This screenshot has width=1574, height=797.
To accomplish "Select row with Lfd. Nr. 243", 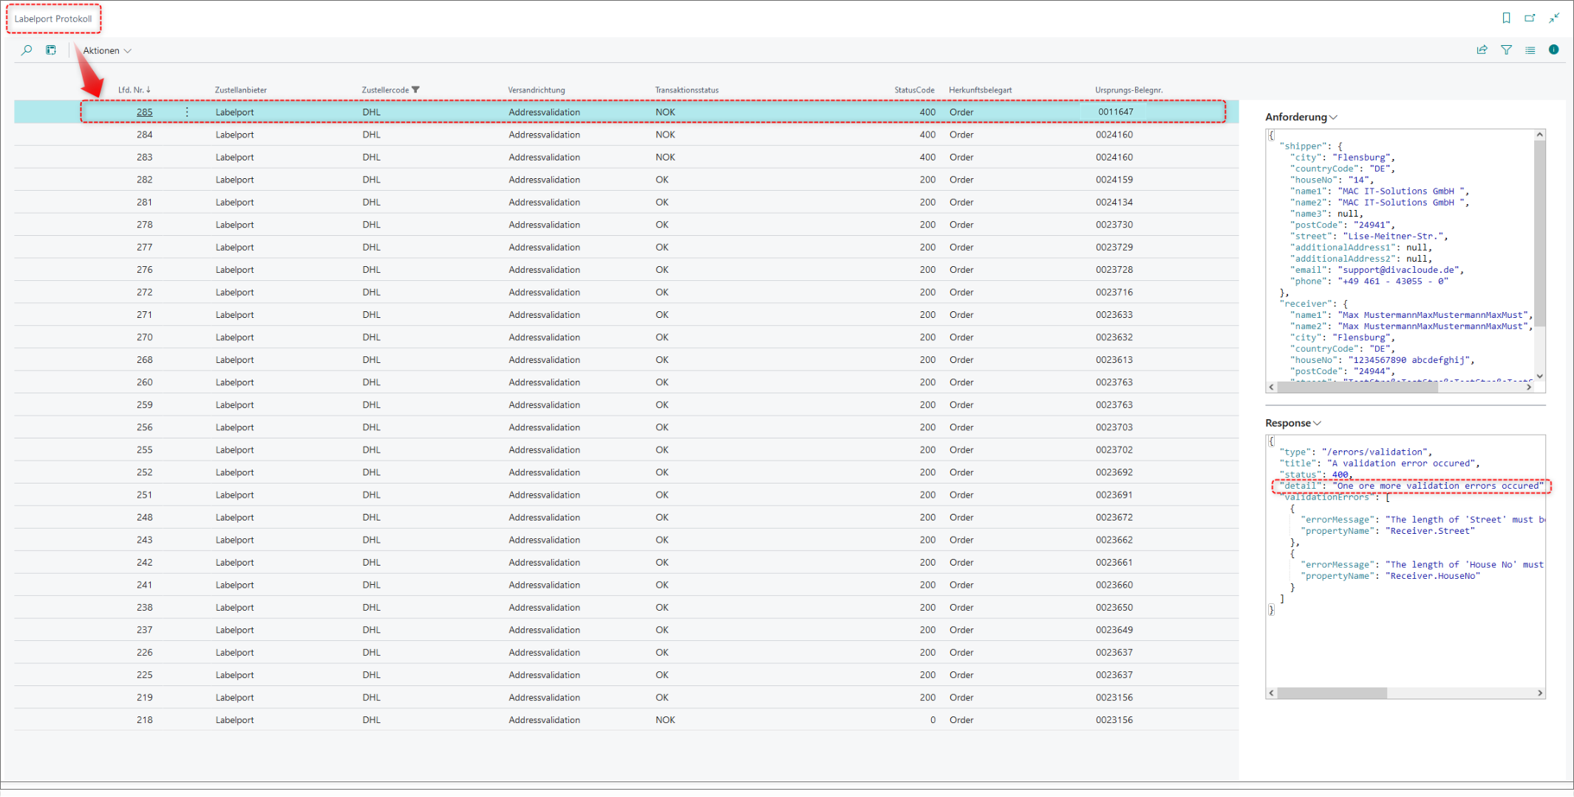I will pyautogui.click(x=627, y=540).
